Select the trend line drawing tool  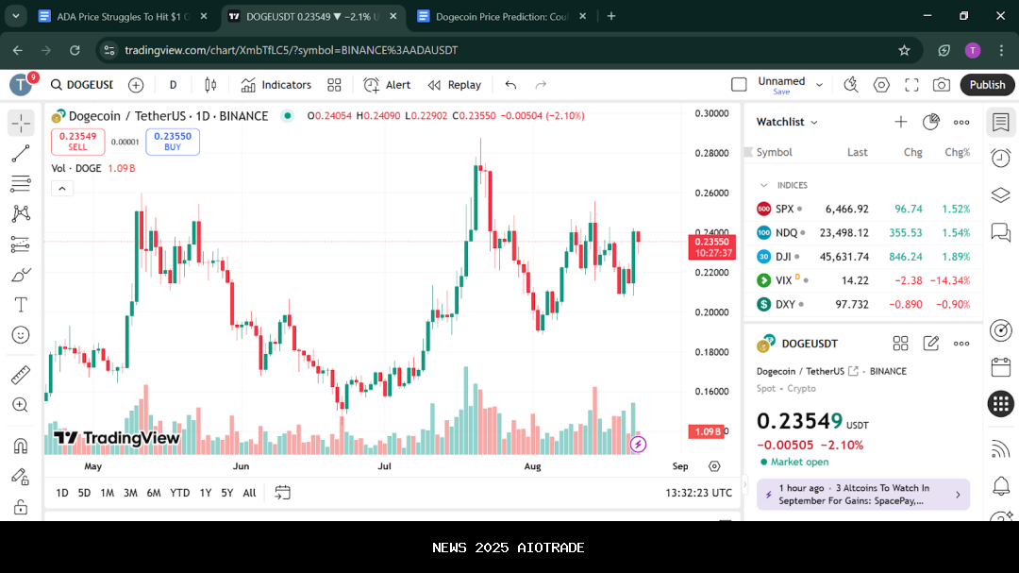[21, 153]
